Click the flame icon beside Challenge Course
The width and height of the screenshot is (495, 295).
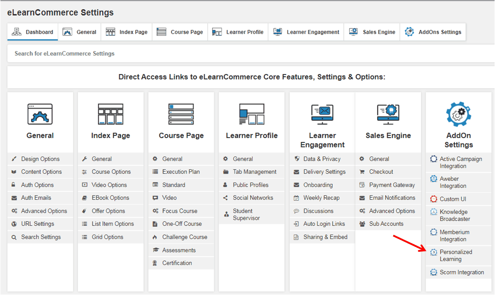coord(155,237)
